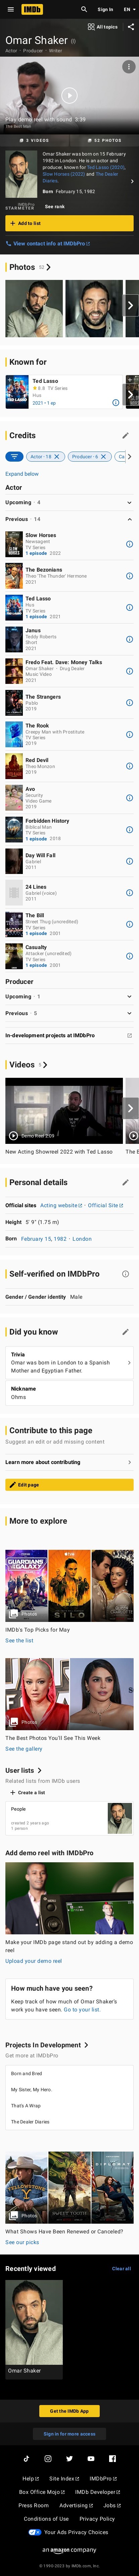Edit the Credits section with pencil icon
Viewport: 139px width, 2576px height.
click(125, 435)
